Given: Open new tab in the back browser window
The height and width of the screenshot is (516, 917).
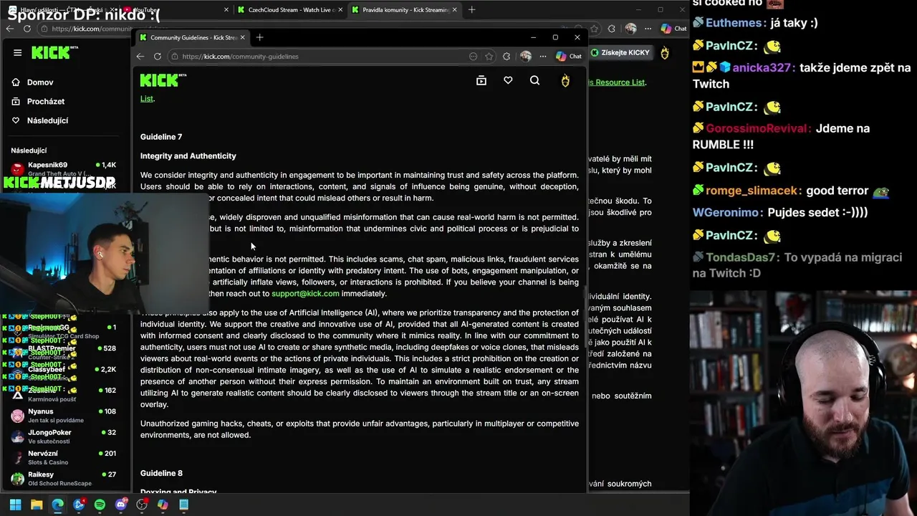Looking at the screenshot, I should 471,10.
